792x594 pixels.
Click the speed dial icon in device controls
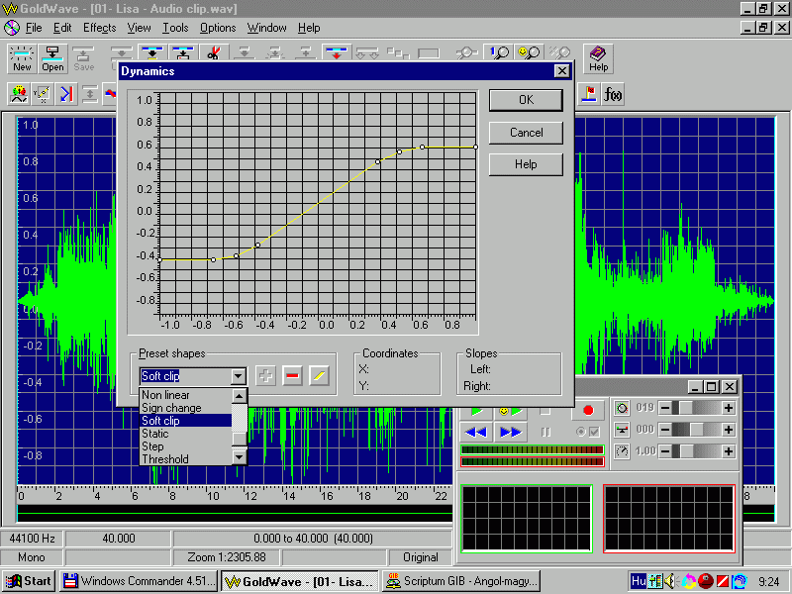[622, 451]
